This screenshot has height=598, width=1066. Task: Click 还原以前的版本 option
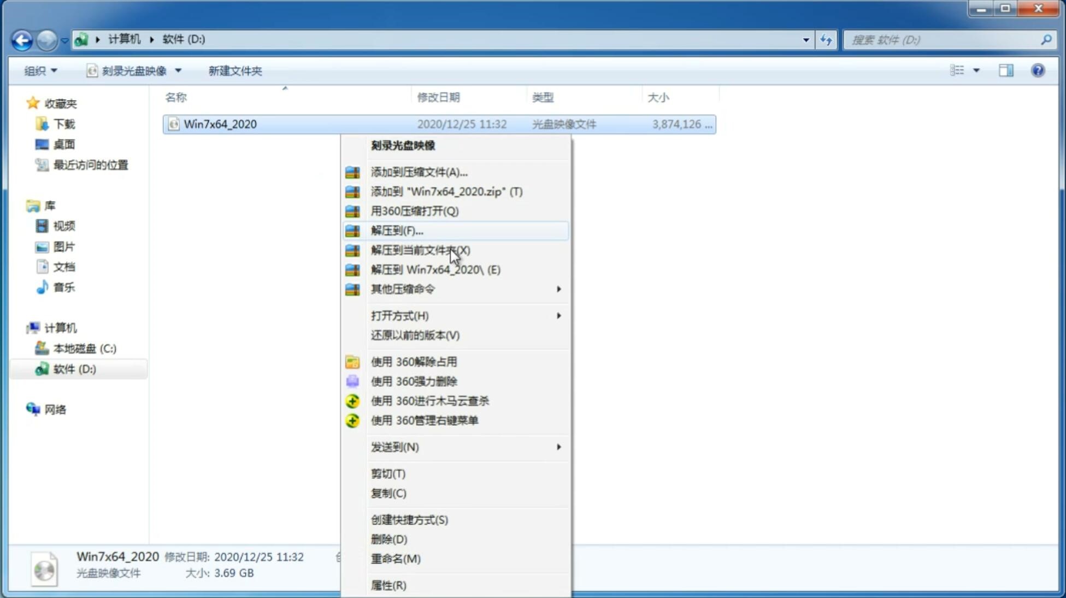tap(414, 335)
